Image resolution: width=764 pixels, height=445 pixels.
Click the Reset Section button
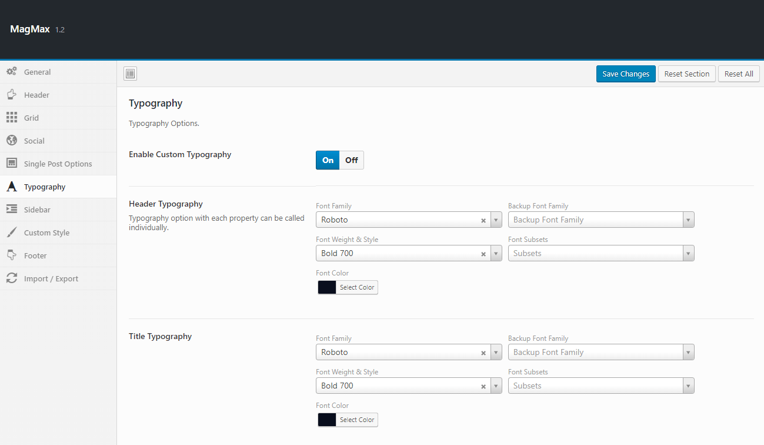point(686,74)
